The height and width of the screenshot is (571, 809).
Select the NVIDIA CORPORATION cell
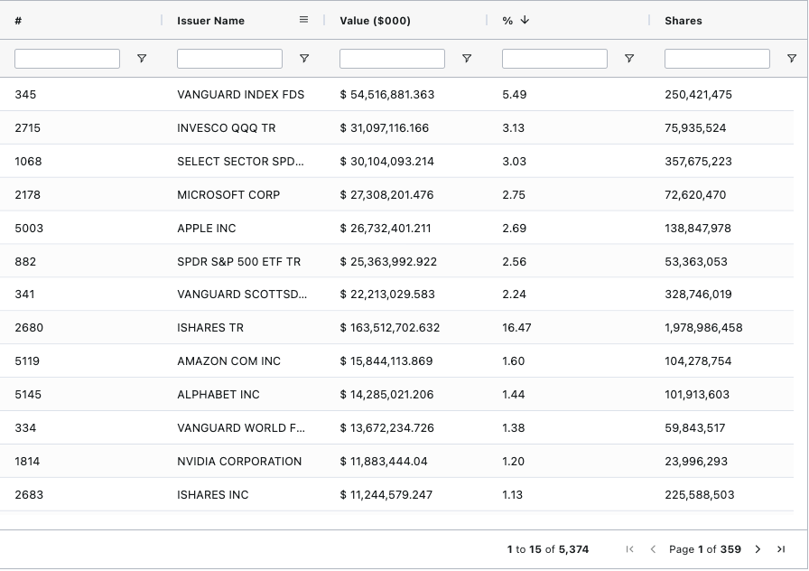tap(239, 462)
